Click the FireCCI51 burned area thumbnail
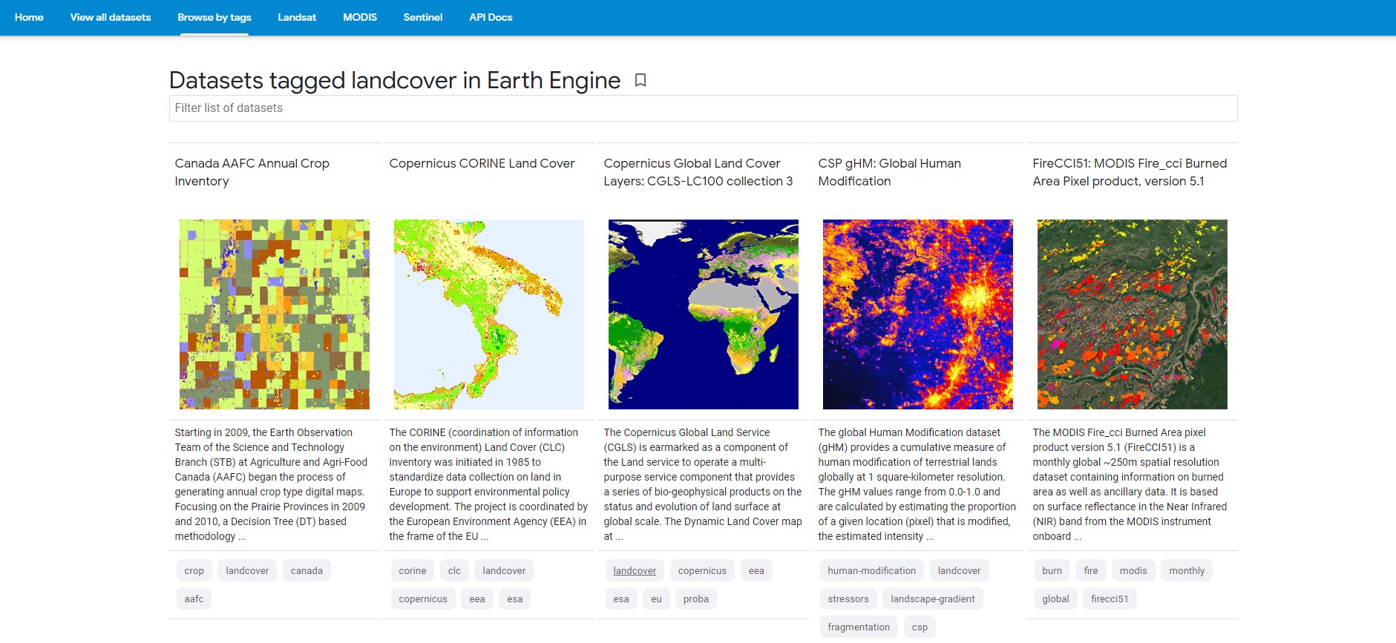Image resolution: width=1396 pixels, height=643 pixels. pos(1132,314)
